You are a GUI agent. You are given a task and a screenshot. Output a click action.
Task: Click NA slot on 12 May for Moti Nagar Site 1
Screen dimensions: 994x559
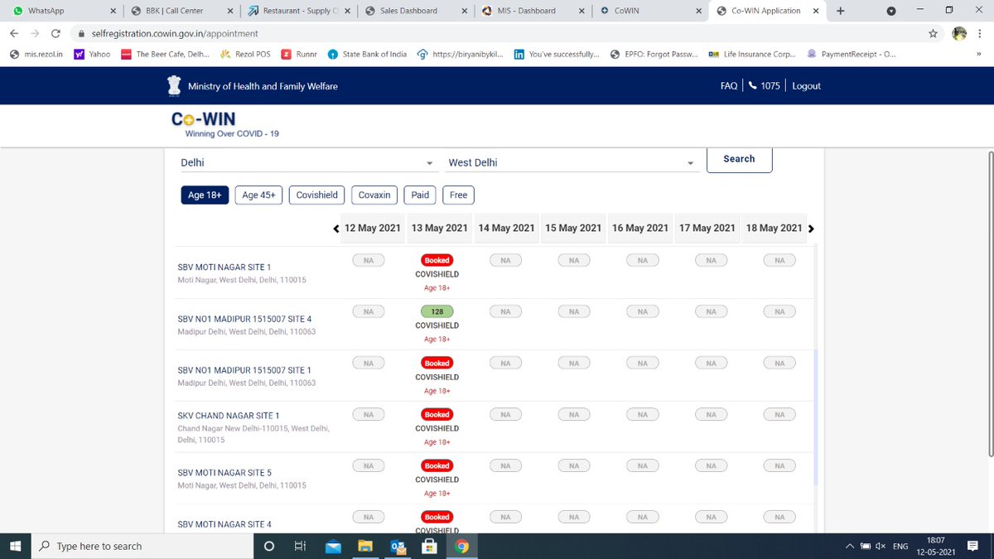pos(369,260)
